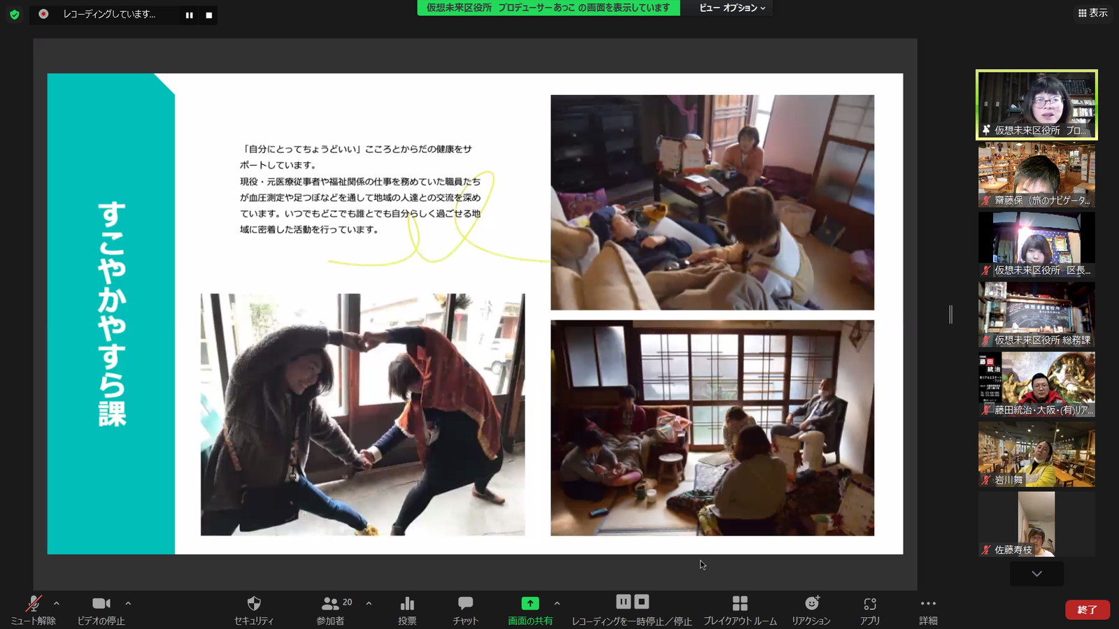
Task: Click the red End (終了) button
Action: click(1087, 609)
